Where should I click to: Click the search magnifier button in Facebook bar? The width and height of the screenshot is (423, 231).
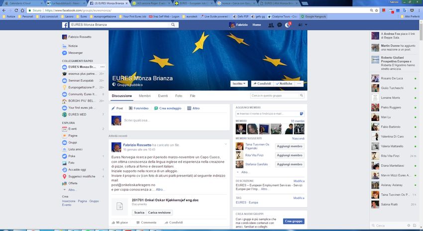(173, 24)
